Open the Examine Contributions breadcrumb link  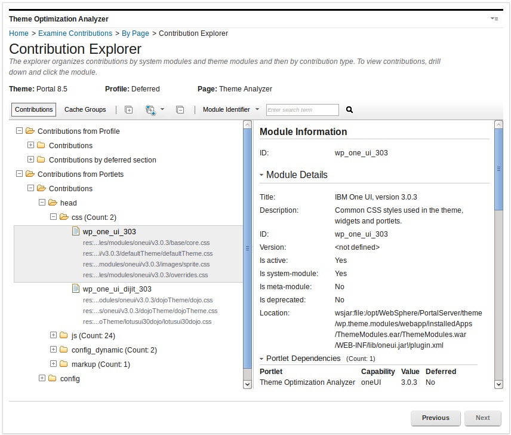[x=75, y=33]
